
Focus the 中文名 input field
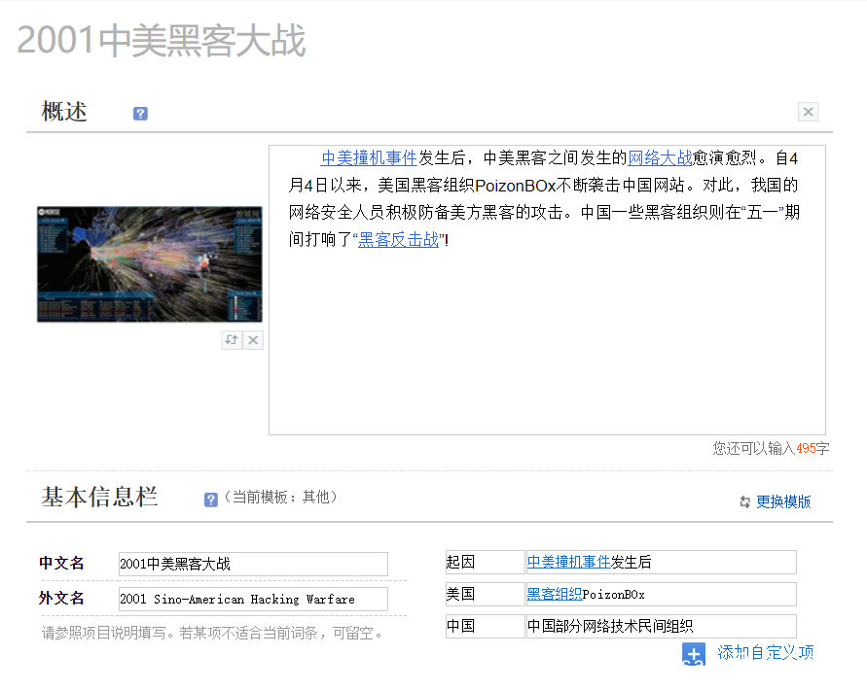pyautogui.click(x=253, y=564)
